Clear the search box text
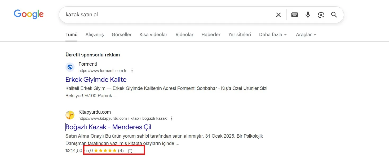 coord(278,15)
